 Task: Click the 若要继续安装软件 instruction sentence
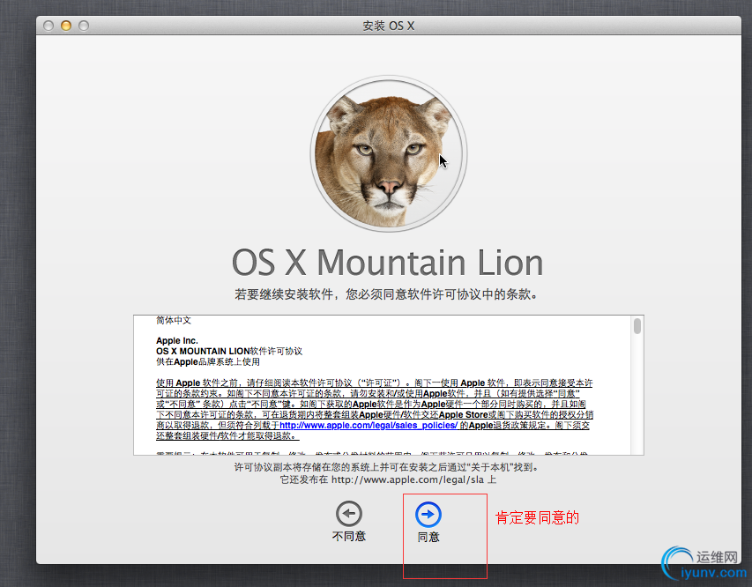pos(386,294)
